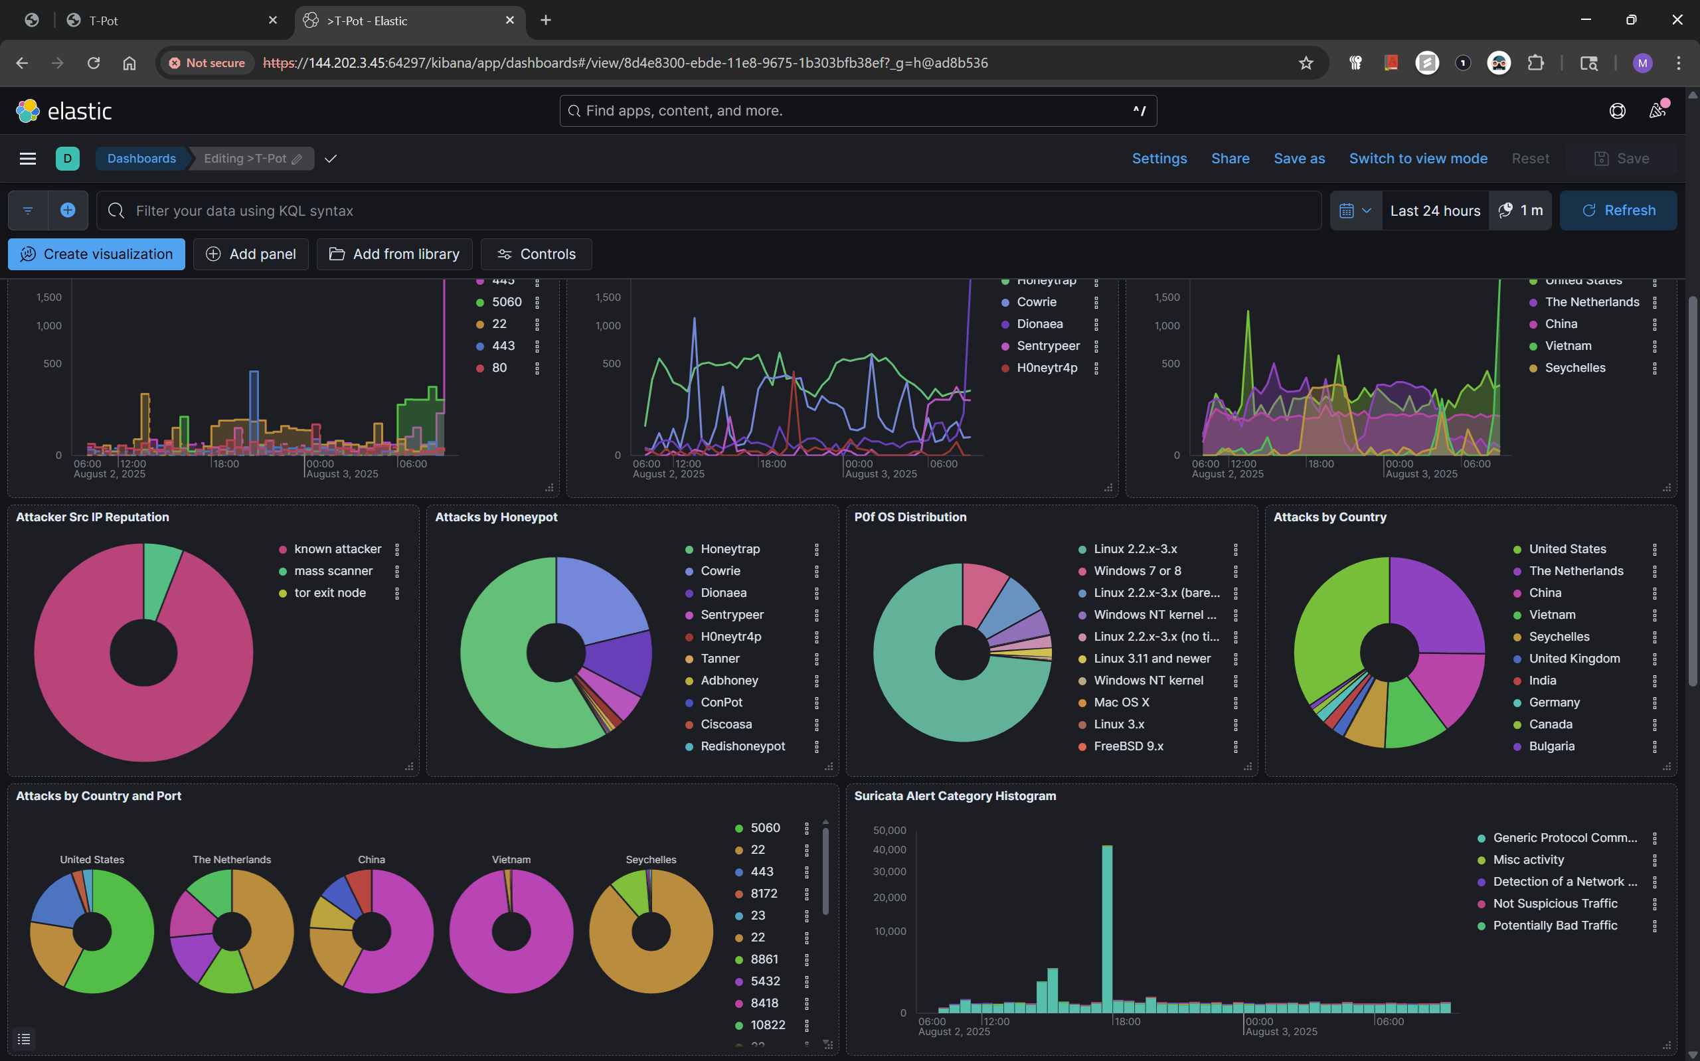1700x1061 pixels.
Task: Open Chrome three-dot menu
Action: pyautogui.click(x=1678, y=63)
